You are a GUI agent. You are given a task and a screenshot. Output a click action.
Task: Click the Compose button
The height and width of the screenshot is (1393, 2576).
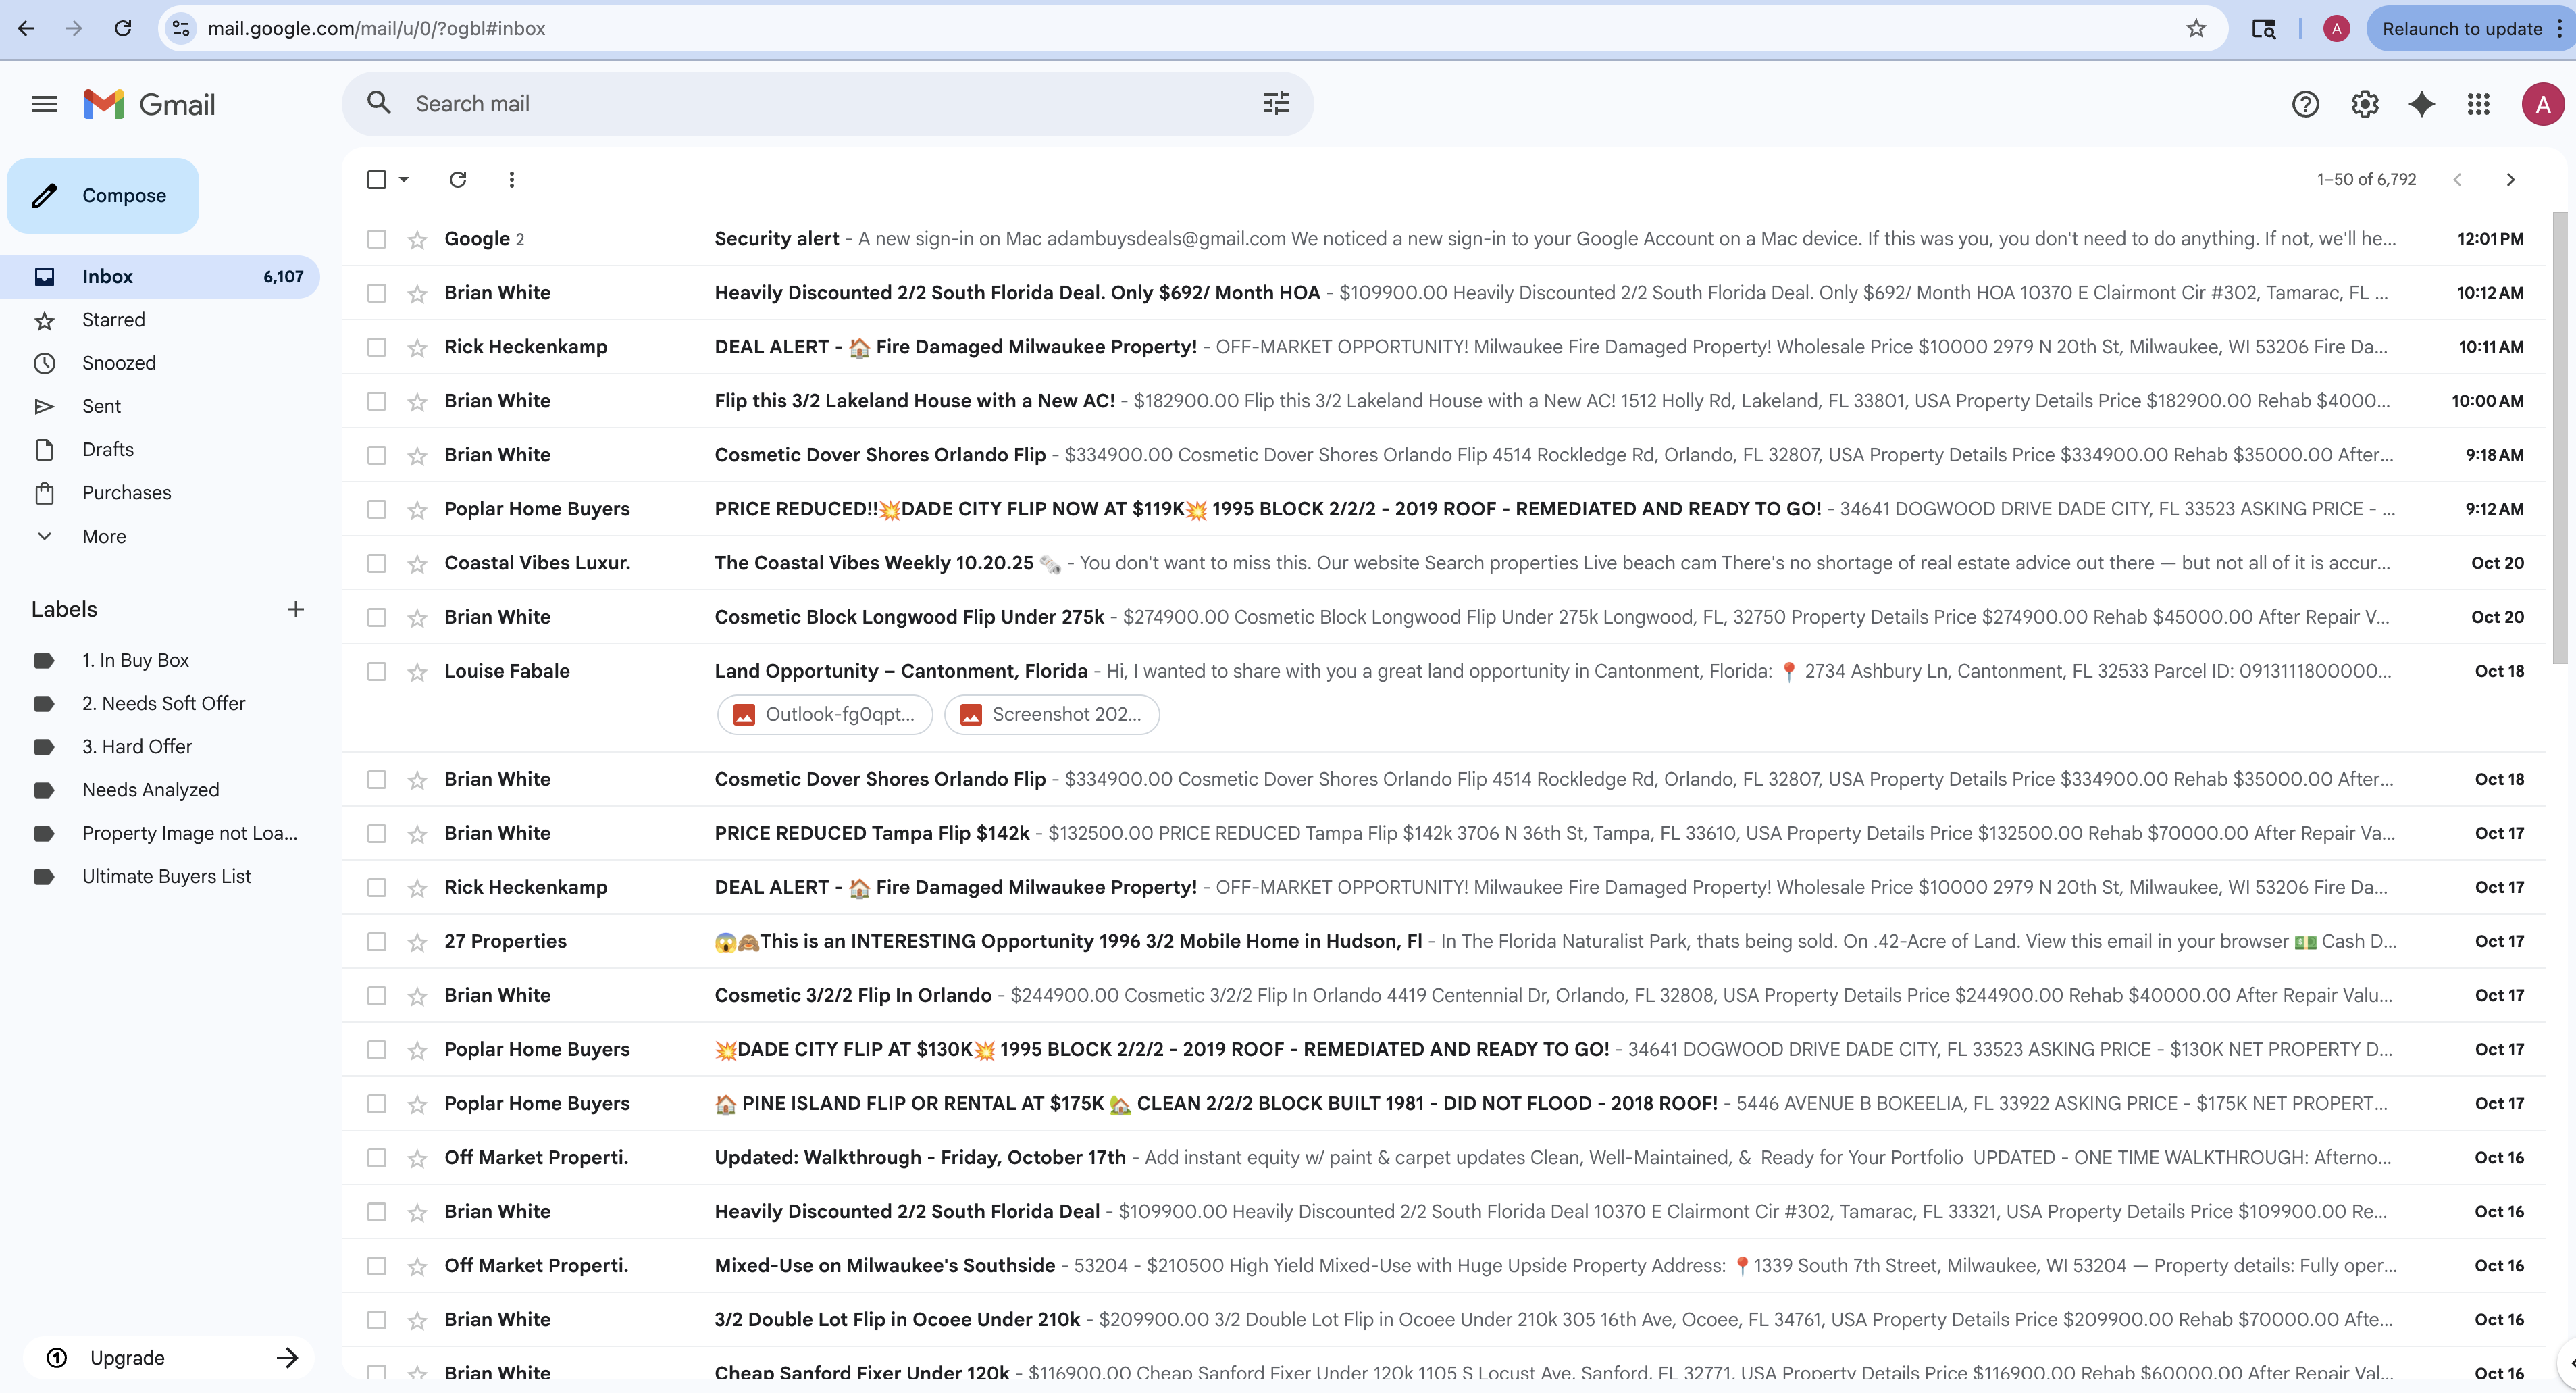click(x=103, y=195)
